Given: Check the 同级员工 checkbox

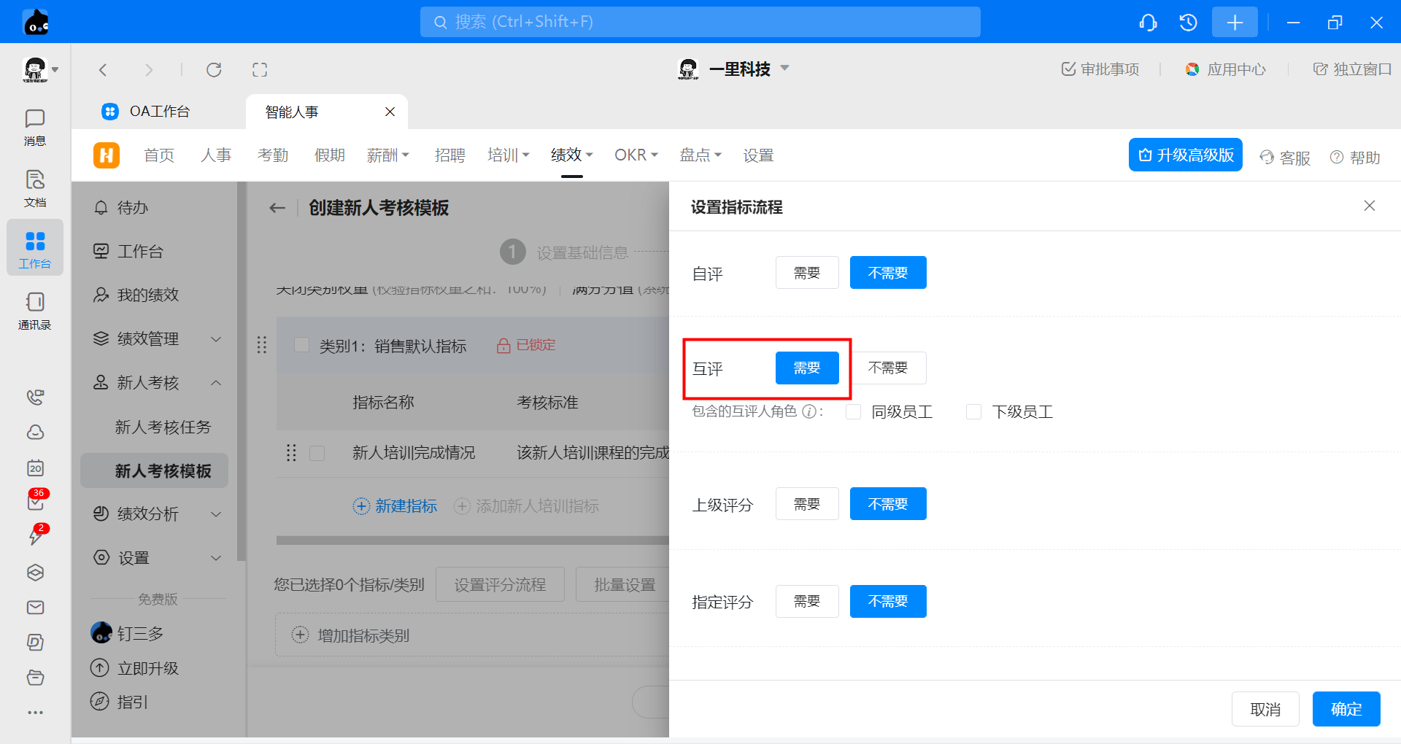Looking at the screenshot, I should click(853, 412).
